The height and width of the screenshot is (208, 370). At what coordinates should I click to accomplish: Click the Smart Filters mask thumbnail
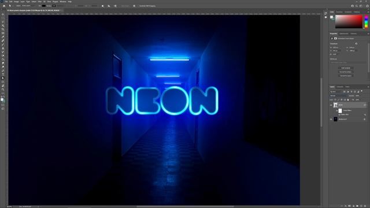pos(340,110)
